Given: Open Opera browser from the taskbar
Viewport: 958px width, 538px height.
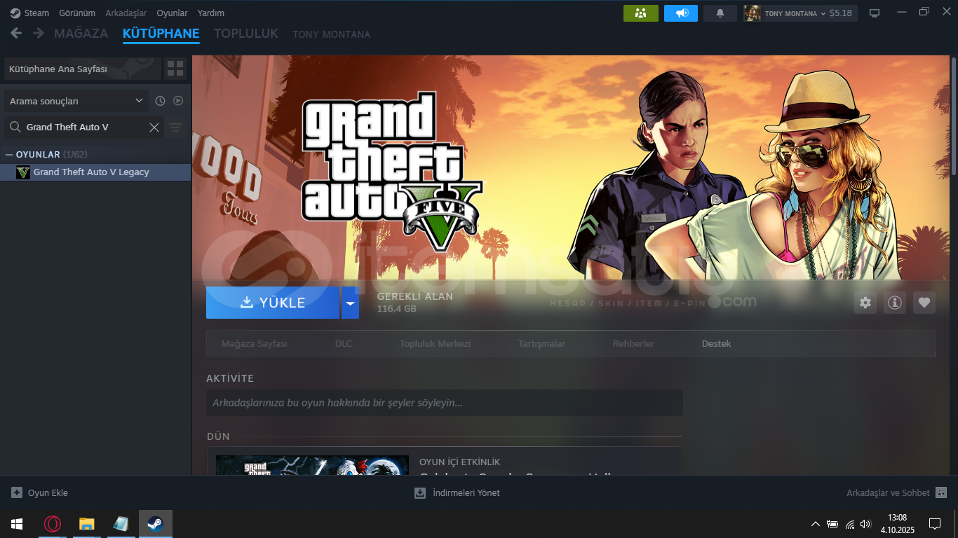Looking at the screenshot, I should [53, 524].
